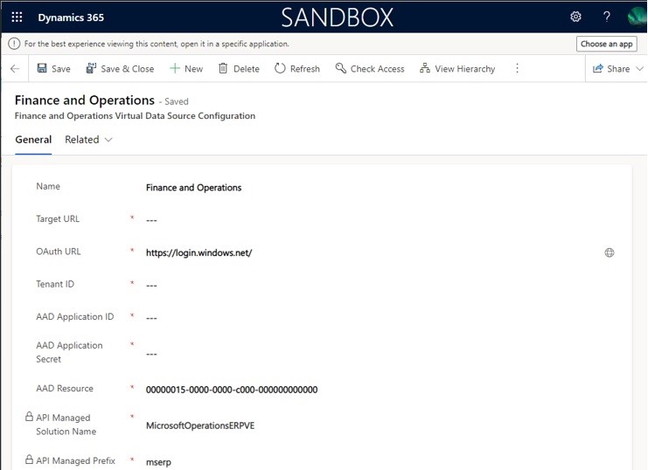Click the Name field value
The width and height of the screenshot is (648, 470).
[x=194, y=188]
